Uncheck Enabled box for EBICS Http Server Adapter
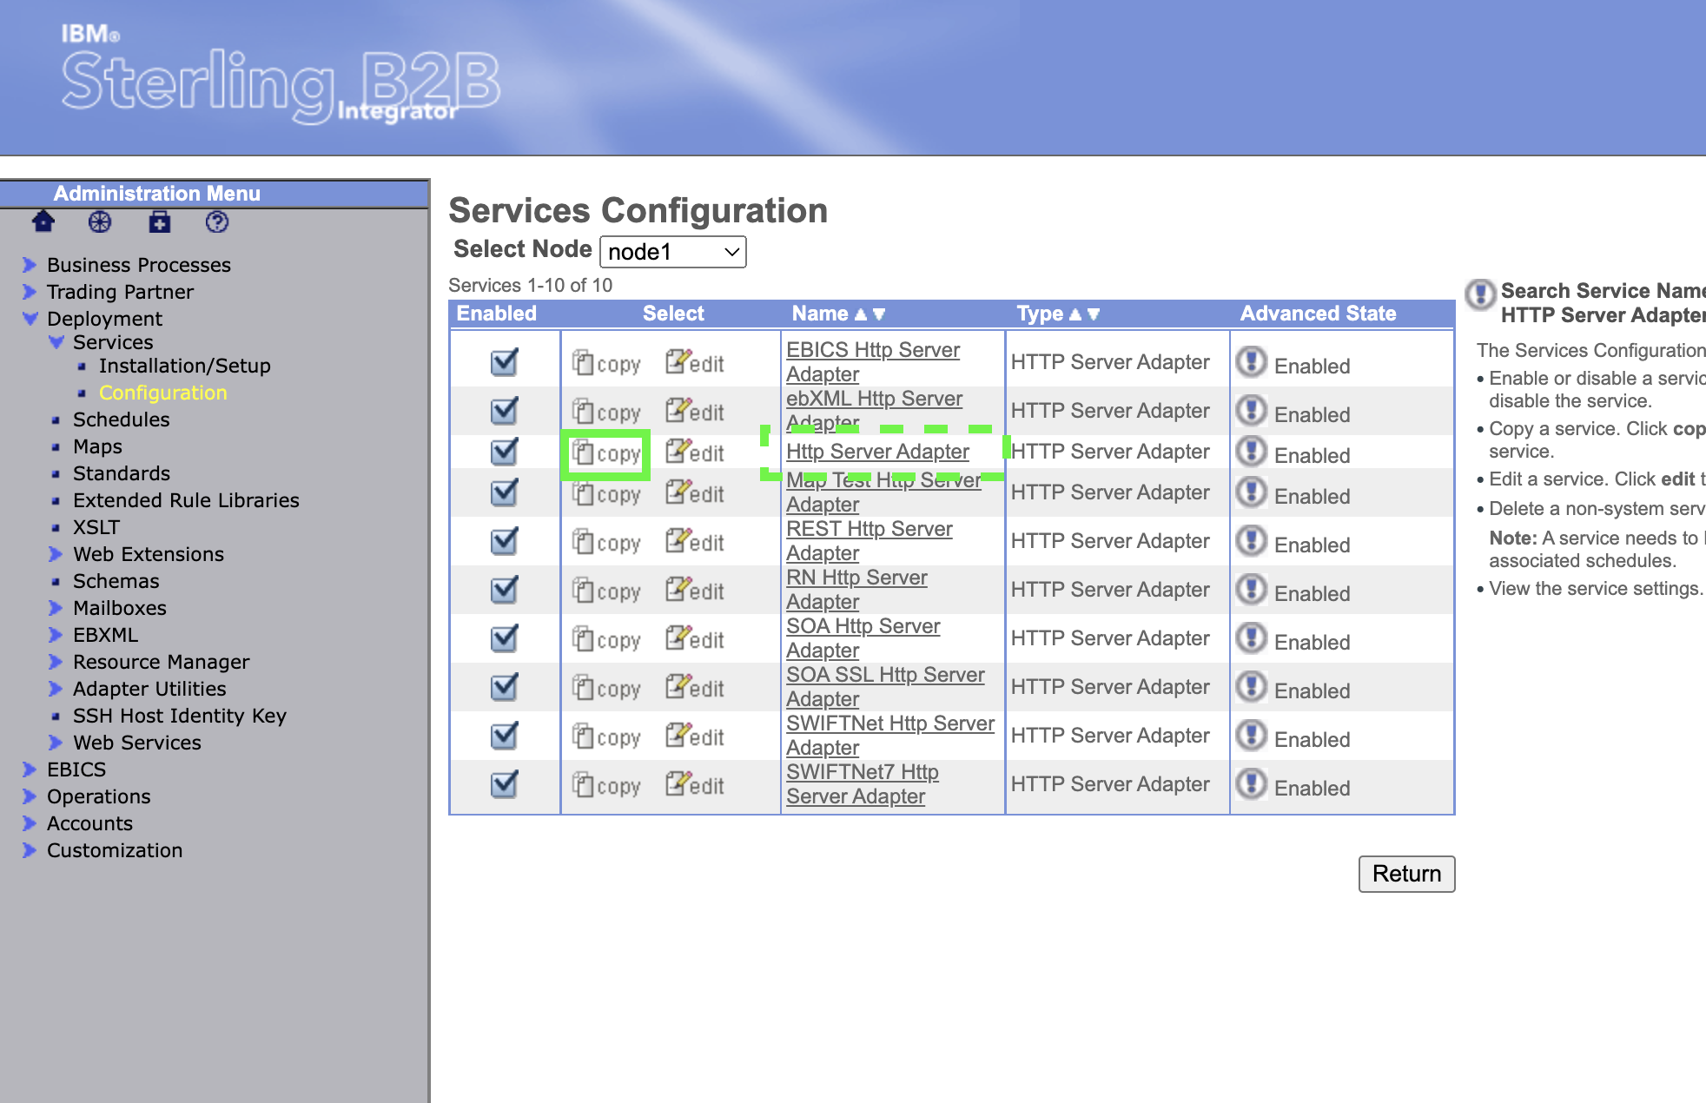 504,362
